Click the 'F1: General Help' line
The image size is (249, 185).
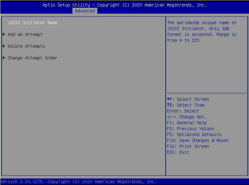[x=187, y=123]
